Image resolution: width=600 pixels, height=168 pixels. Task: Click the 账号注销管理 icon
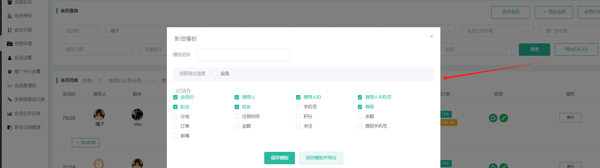pos(10,127)
